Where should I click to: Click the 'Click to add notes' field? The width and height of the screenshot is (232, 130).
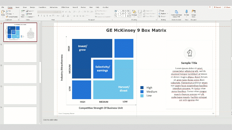point(50,120)
